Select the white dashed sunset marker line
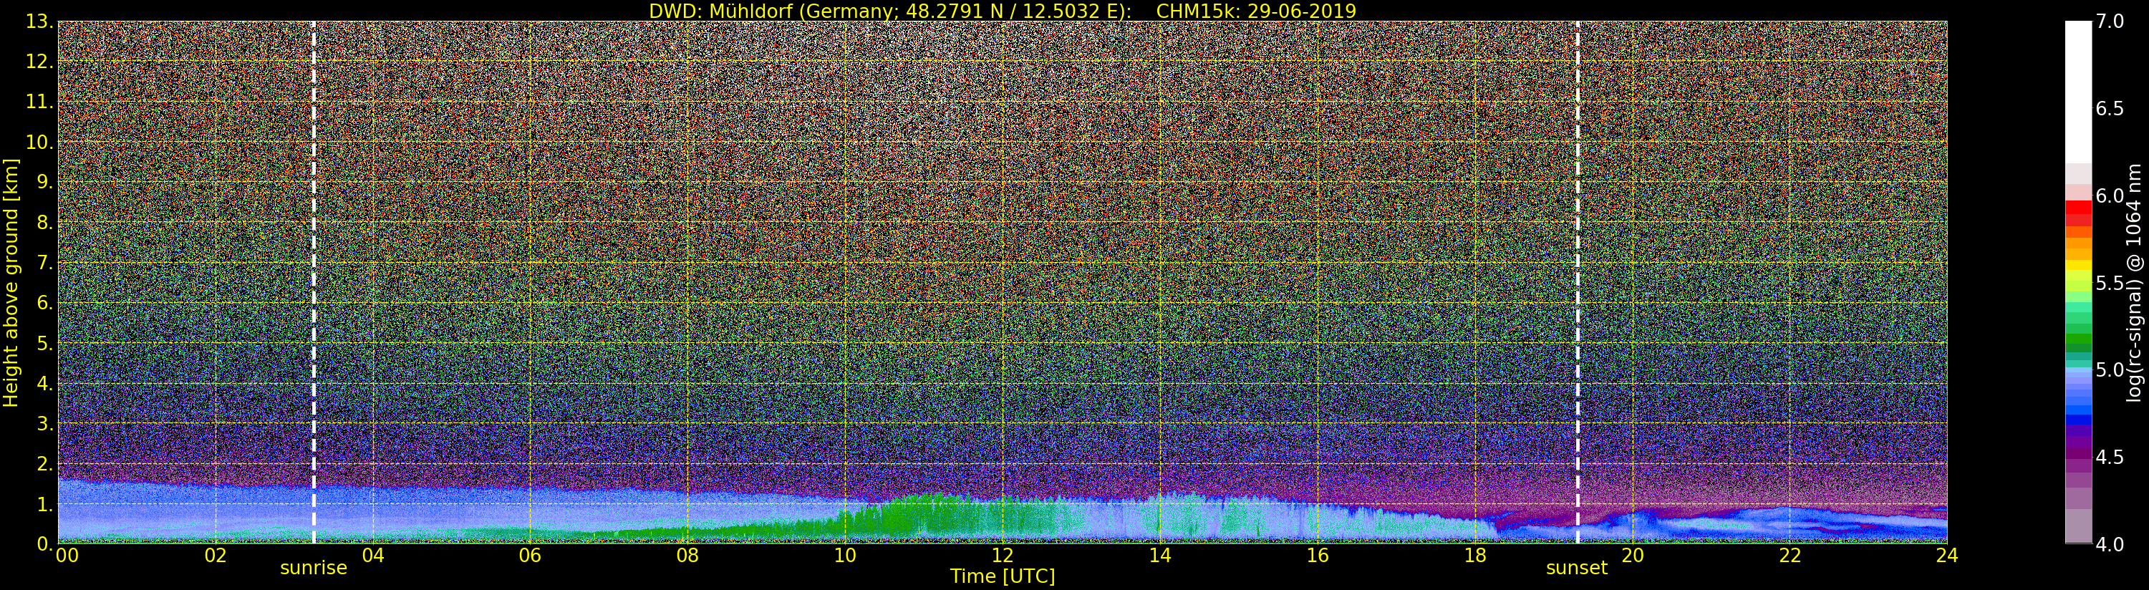 point(1578,282)
